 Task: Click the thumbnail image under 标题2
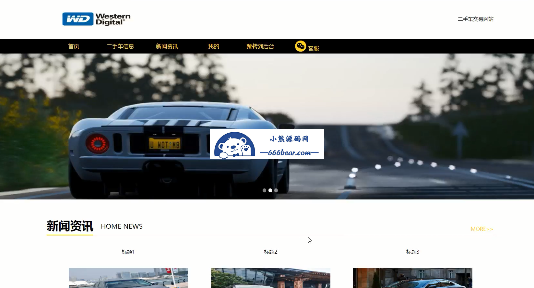pos(270,278)
